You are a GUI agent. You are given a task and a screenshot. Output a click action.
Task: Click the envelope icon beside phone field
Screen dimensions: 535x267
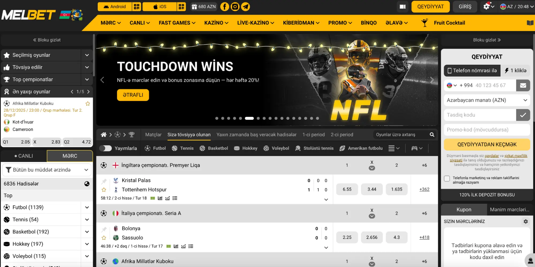click(523, 86)
